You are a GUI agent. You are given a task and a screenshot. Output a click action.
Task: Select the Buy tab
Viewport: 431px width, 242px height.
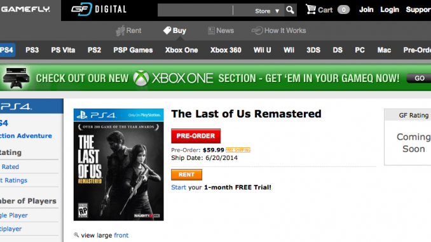pyautogui.click(x=175, y=30)
